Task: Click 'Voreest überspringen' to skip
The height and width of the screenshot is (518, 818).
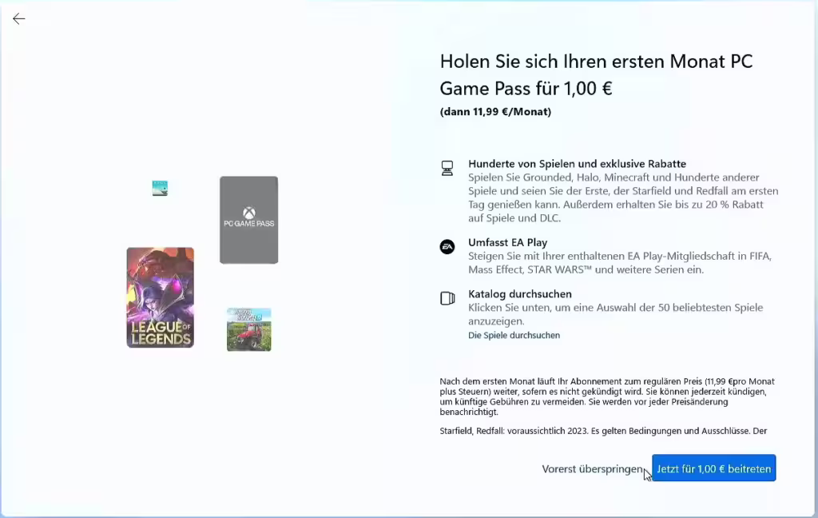Action: [592, 469]
